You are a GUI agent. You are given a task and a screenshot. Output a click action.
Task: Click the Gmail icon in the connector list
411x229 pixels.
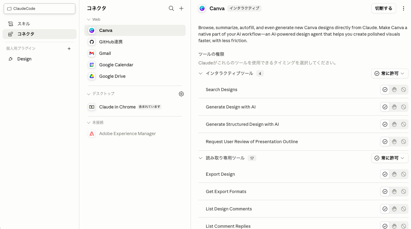92,53
